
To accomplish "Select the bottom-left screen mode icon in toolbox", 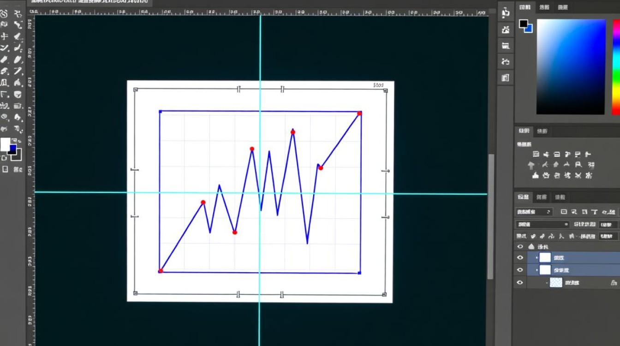I will (5, 169).
